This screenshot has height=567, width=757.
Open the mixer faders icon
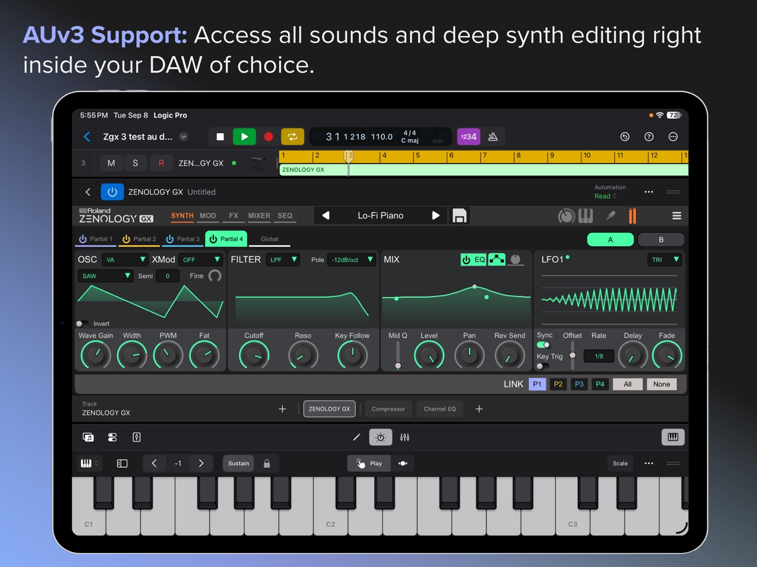(405, 438)
